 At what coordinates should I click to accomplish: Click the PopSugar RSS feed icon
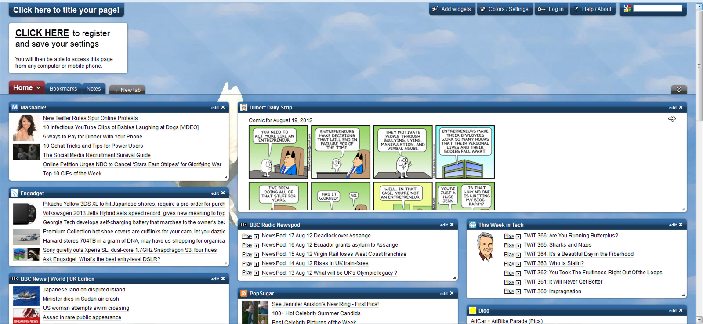coord(244,294)
